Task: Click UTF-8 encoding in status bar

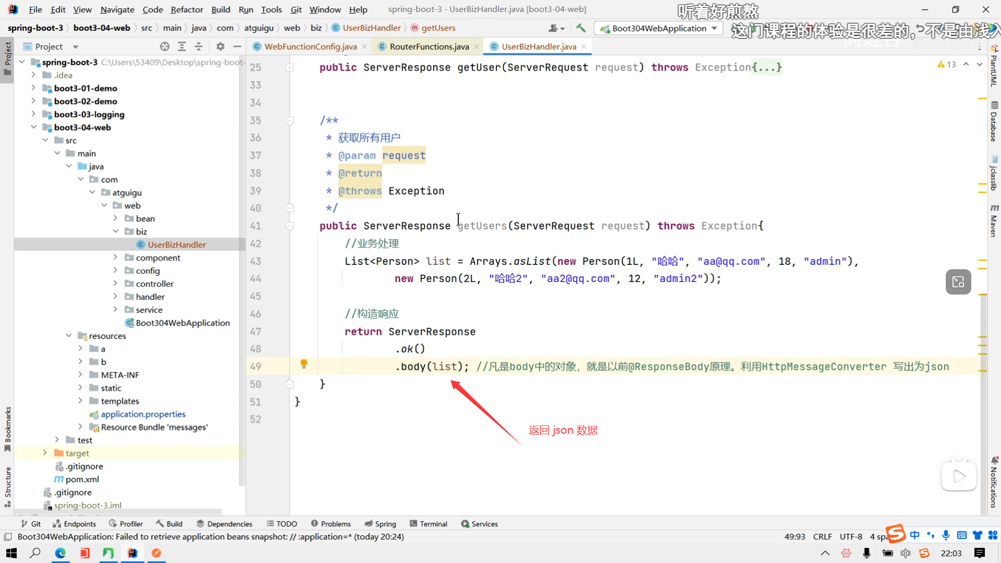Action: click(x=851, y=536)
